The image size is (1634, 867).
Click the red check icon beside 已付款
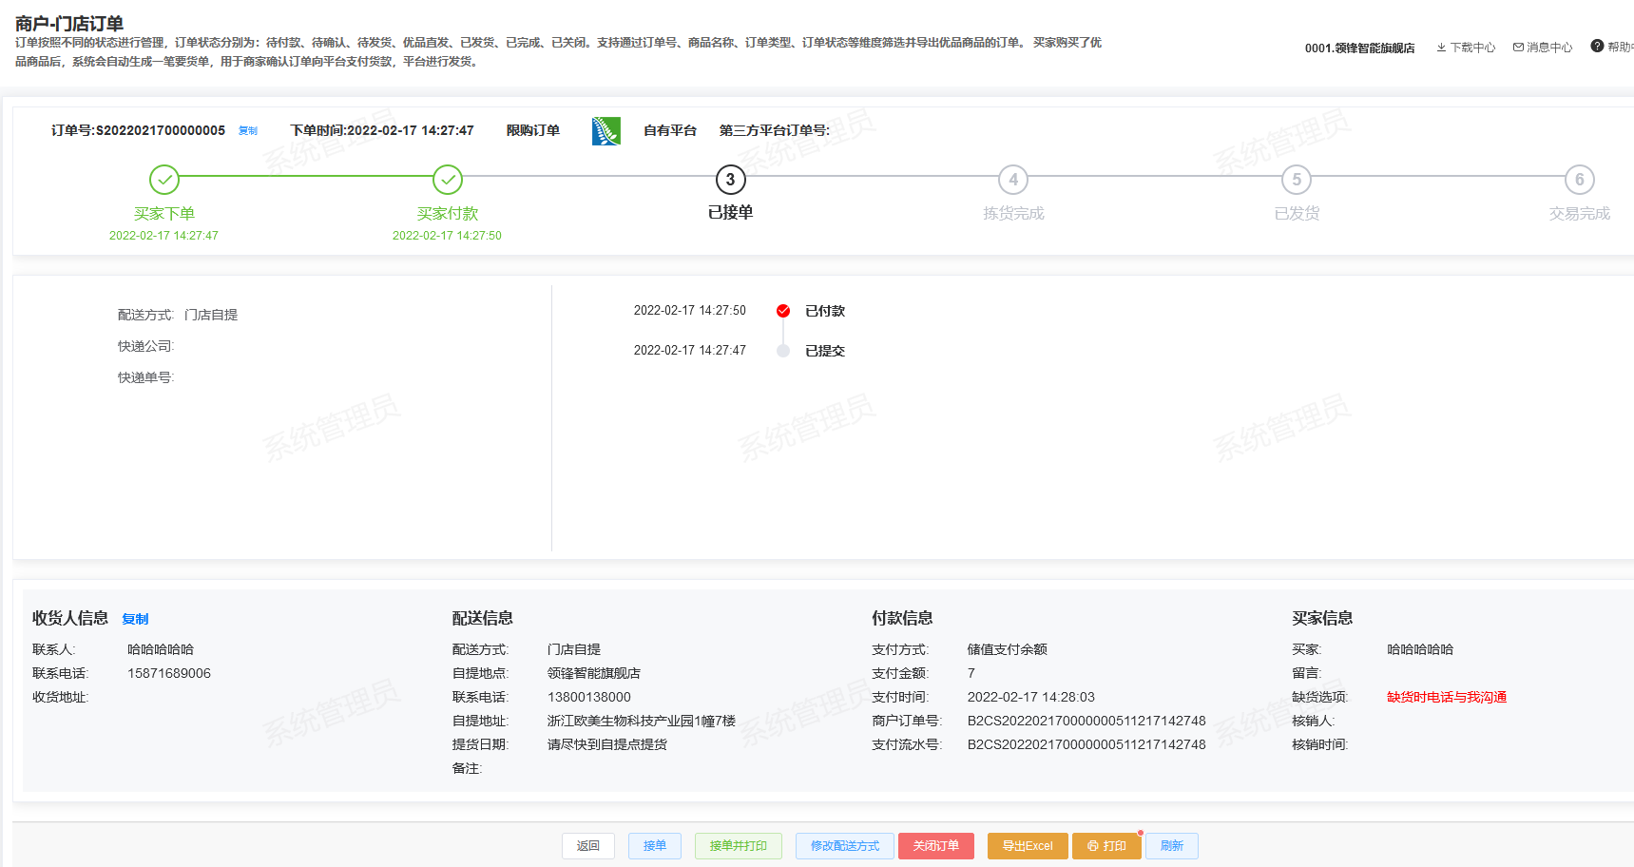tap(783, 311)
